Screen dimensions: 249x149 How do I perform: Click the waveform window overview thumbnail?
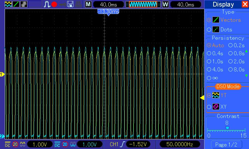pos(143,4)
